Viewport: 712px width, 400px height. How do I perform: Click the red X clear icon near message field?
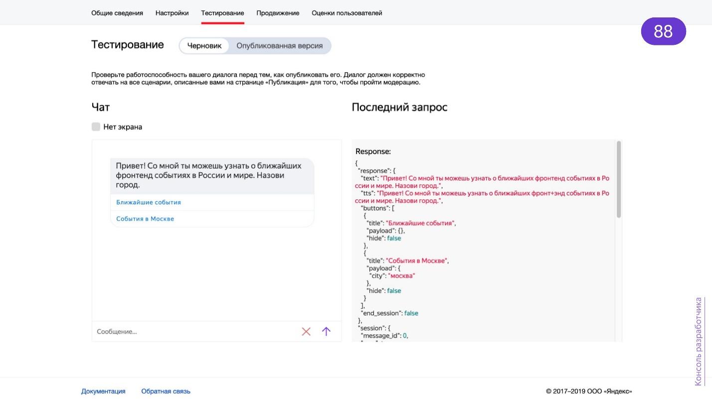tap(306, 331)
